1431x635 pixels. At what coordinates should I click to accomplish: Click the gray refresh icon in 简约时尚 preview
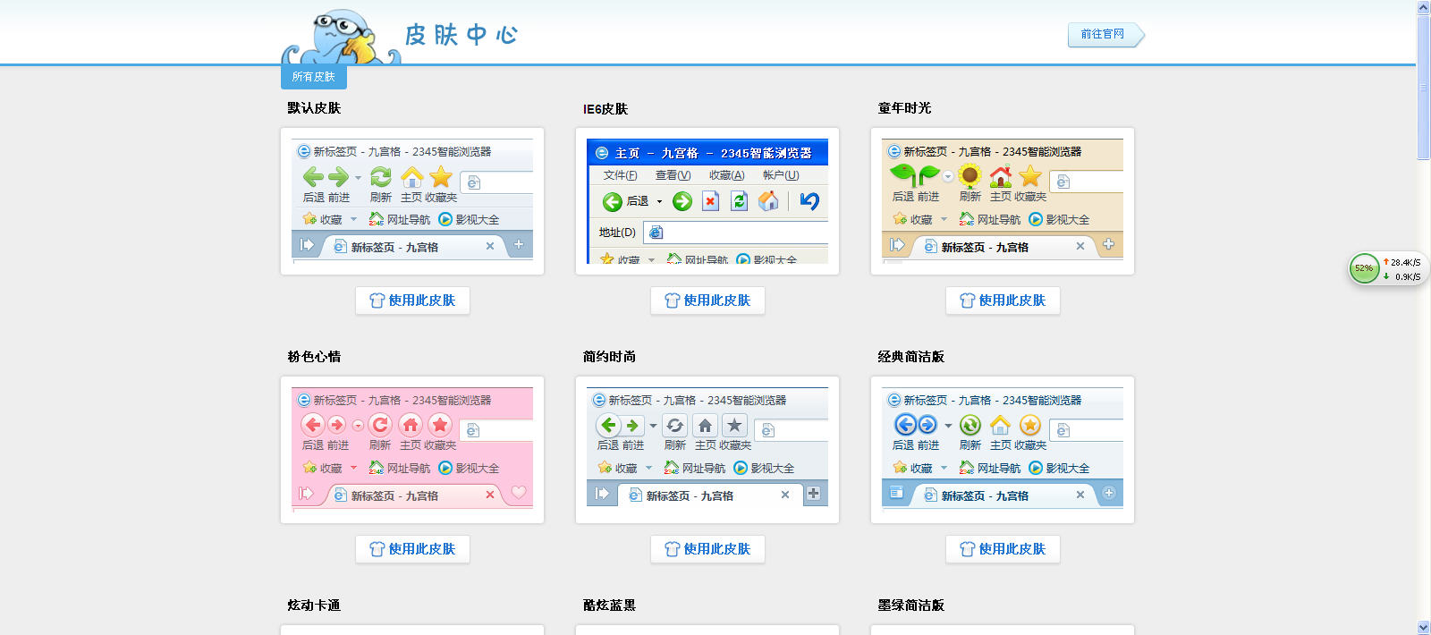(675, 426)
